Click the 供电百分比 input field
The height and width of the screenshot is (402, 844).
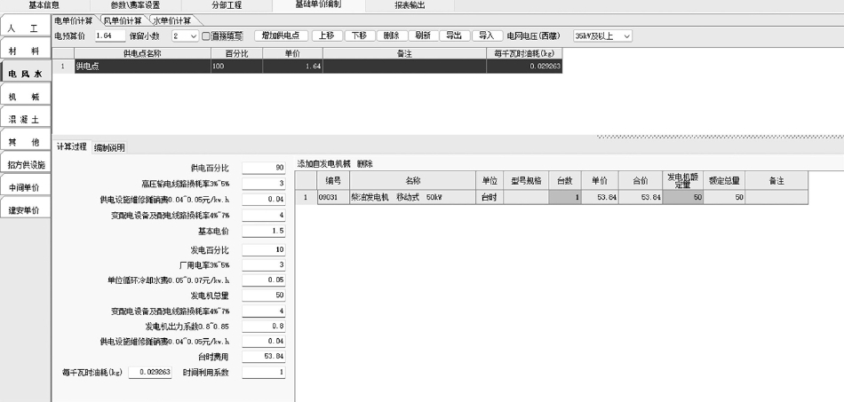pos(263,168)
